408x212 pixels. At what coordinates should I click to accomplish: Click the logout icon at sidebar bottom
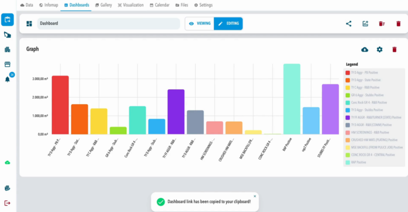pos(7,203)
